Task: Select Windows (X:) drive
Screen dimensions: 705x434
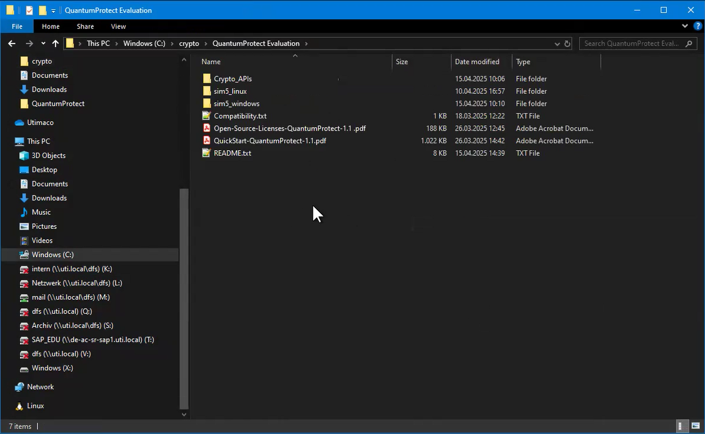Action: point(52,368)
